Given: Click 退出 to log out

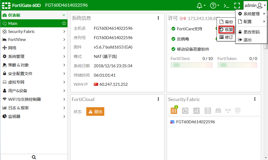Looking at the screenshot, I should [247, 40].
